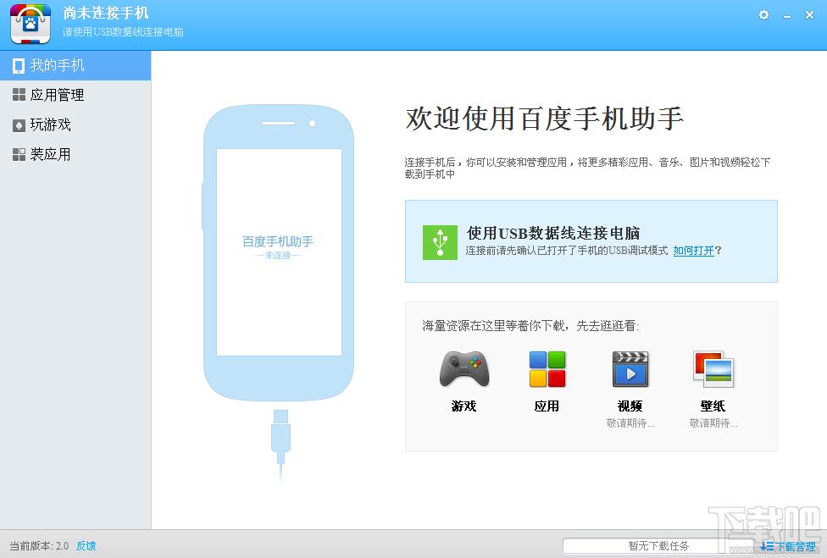This screenshot has height=558, width=827.
Task: Click the 游戏 label text
Action: click(464, 406)
